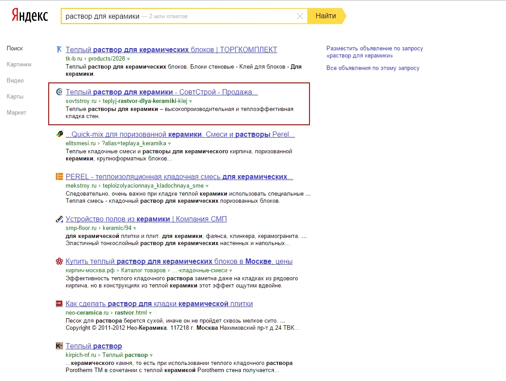Image resolution: width=506 pixels, height=381 pixels.
Task: Open СовтСтрой result title link
Action: (162, 92)
